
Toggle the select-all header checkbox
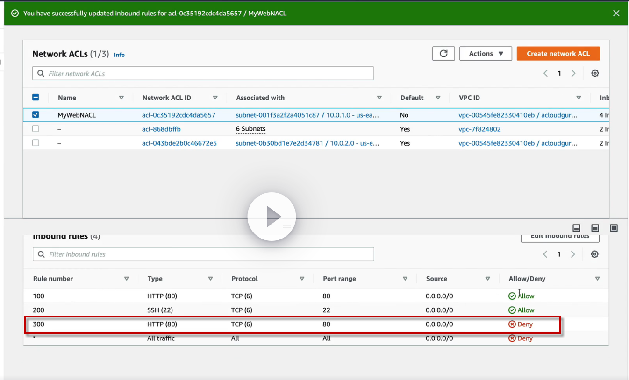click(x=36, y=98)
